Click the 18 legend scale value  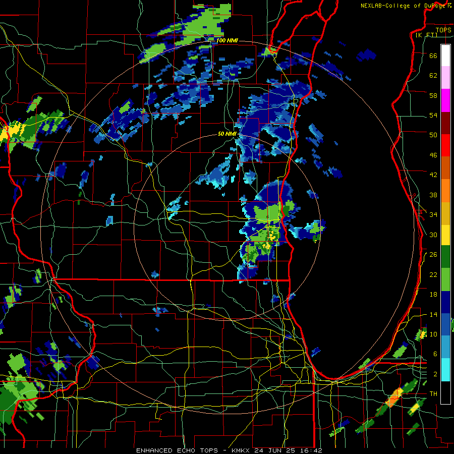click(x=433, y=295)
